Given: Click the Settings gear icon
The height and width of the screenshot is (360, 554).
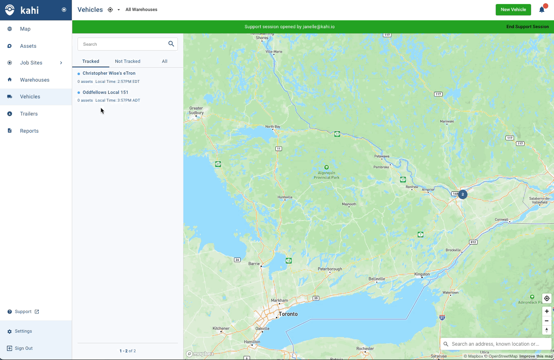Looking at the screenshot, I should tap(10, 331).
